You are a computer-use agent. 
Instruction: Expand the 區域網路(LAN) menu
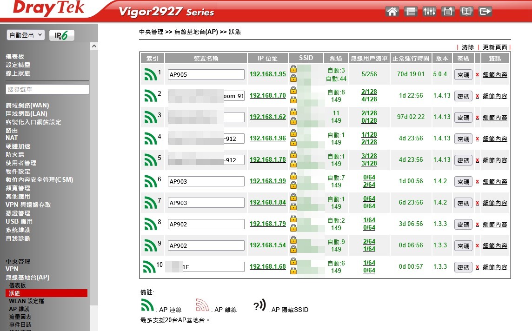[x=27, y=114]
